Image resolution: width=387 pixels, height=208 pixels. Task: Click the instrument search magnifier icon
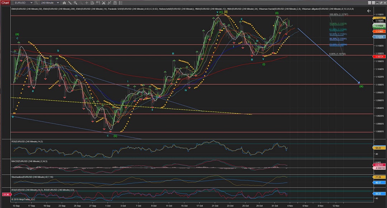(x=36, y=3)
